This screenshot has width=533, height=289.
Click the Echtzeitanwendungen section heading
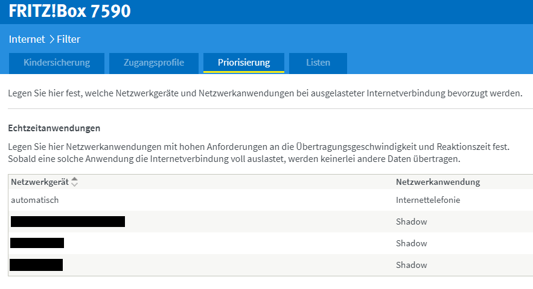click(54, 128)
